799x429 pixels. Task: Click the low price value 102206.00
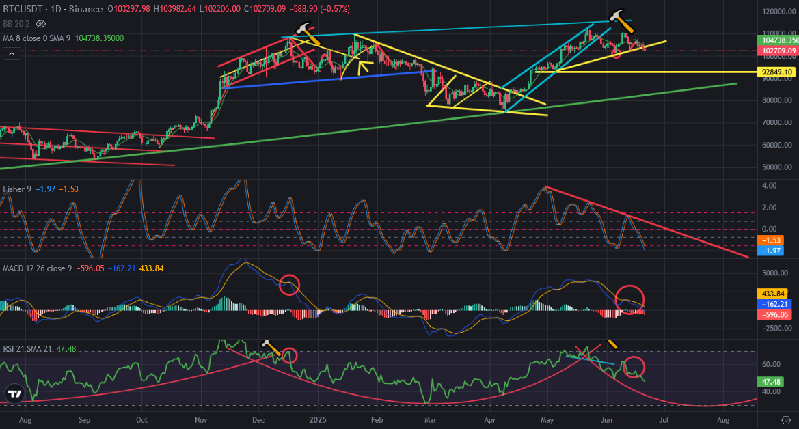221,9
